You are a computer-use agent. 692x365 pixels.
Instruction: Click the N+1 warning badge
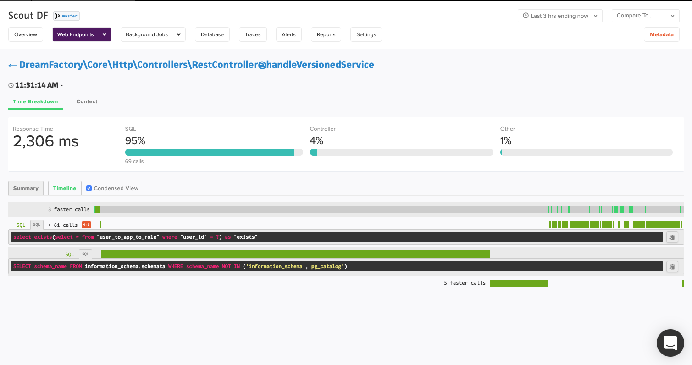click(86, 225)
